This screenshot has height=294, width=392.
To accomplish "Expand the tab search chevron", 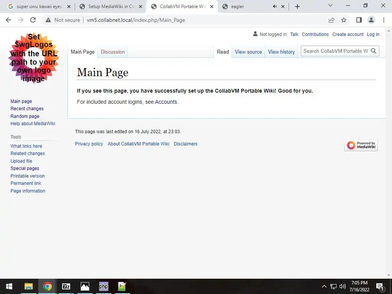I will [x=330, y=5].
